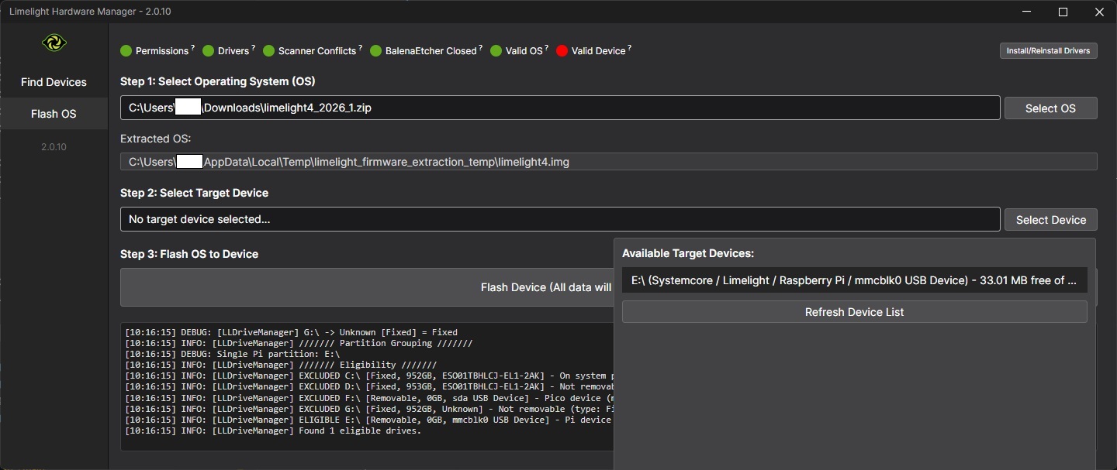Click the Drivers label text

(x=233, y=51)
